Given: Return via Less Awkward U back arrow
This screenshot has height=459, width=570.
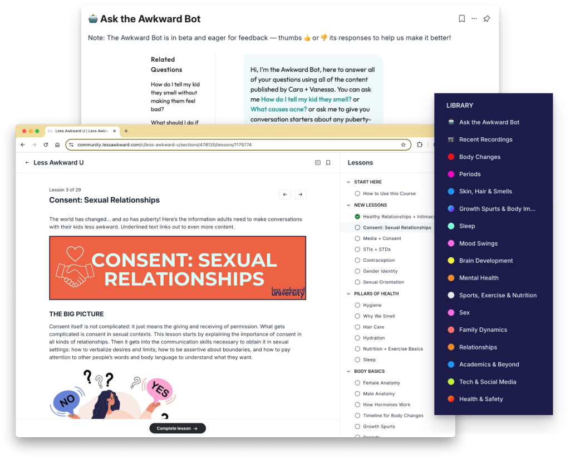Looking at the screenshot, I should [x=27, y=163].
